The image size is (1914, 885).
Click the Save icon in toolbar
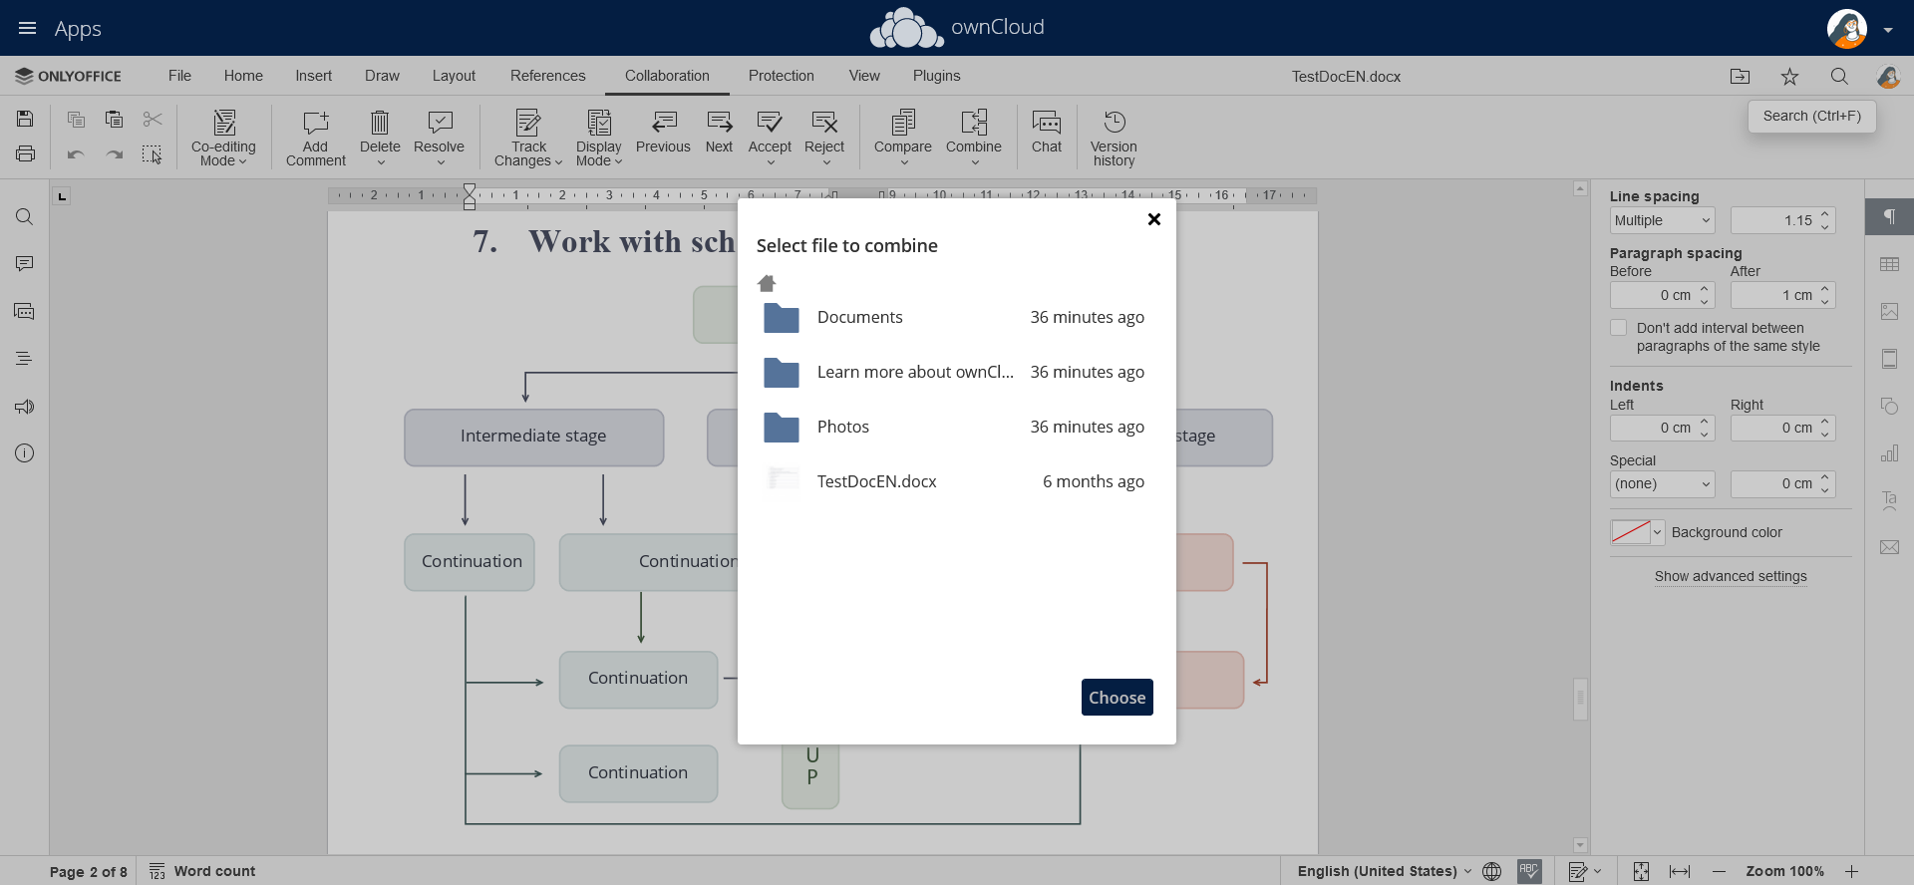(25, 120)
